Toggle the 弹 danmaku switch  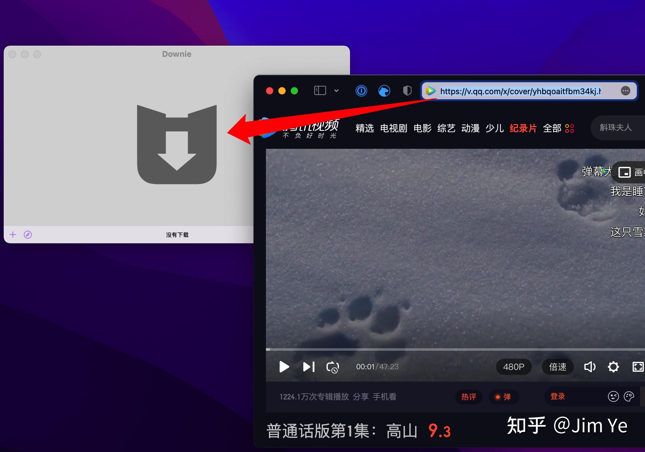(503, 397)
